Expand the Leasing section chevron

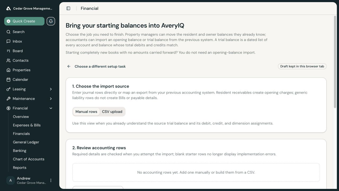point(51,89)
